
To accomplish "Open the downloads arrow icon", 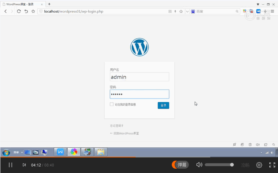I will coord(265,11).
